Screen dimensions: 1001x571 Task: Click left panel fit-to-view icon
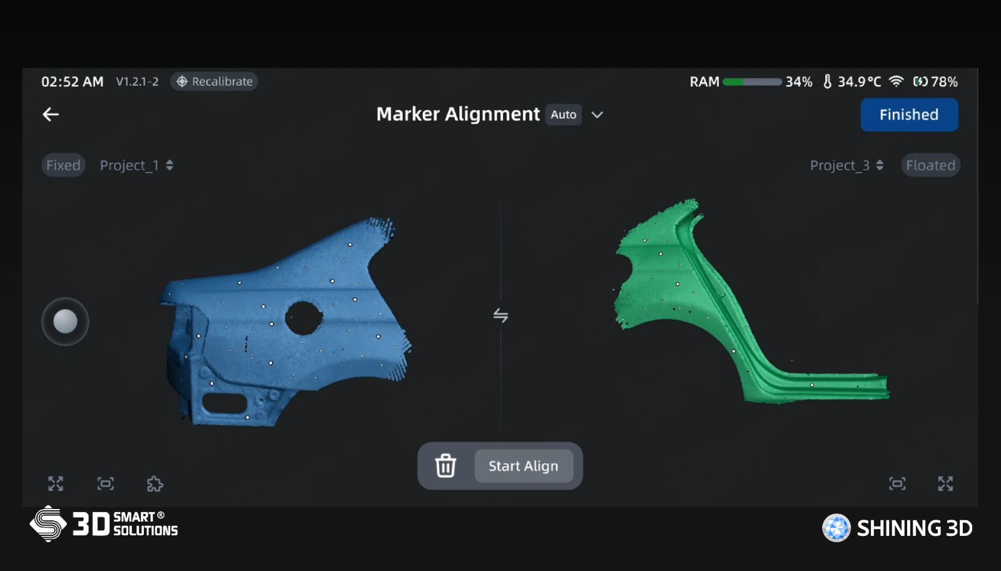(x=105, y=483)
